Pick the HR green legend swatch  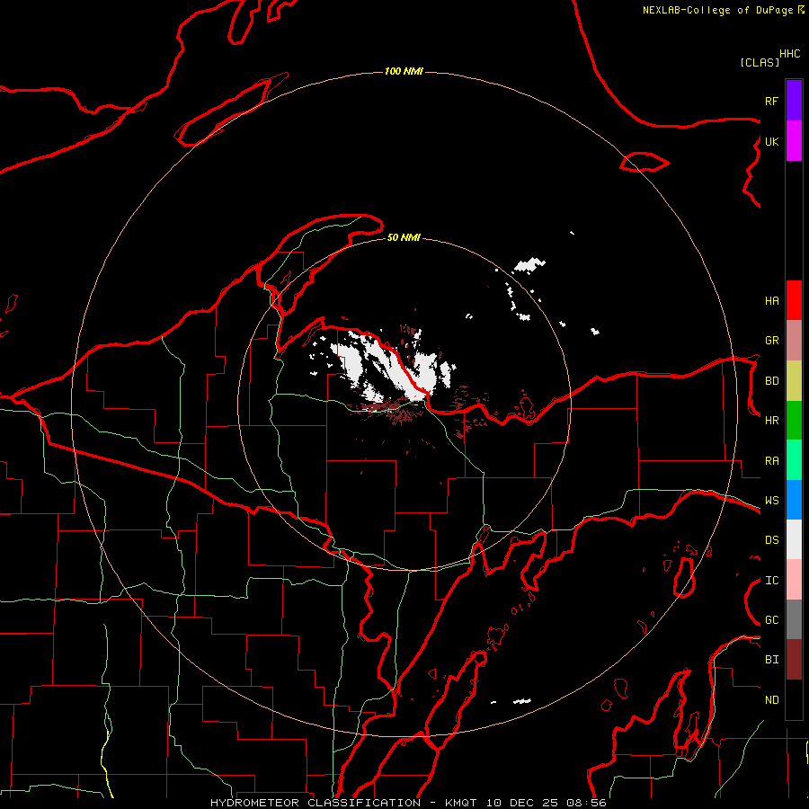pyautogui.click(x=794, y=420)
